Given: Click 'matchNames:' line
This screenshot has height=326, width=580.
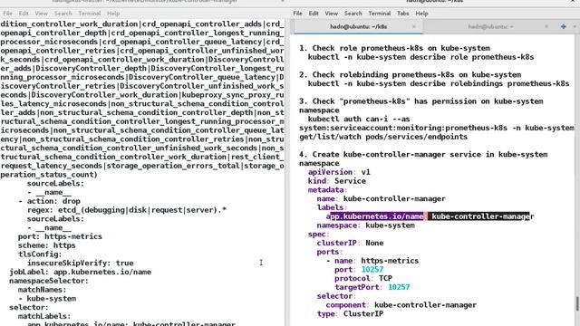Looking at the screenshot, I should pos(43,290).
